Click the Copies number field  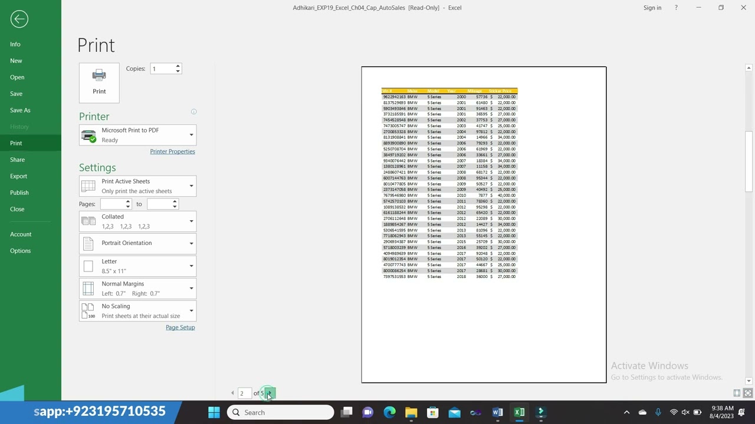pyautogui.click(x=162, y=69)
